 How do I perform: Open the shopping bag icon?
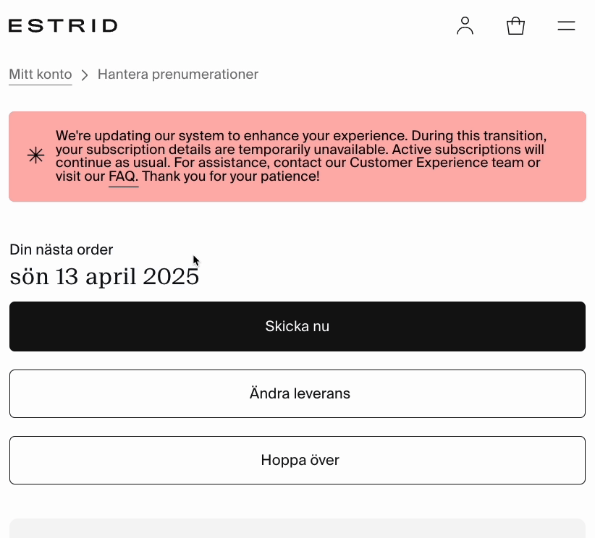click(x=515, y=26)
